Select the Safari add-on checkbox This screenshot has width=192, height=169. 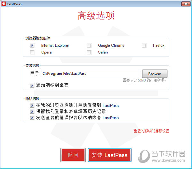[x=89, y=52]
